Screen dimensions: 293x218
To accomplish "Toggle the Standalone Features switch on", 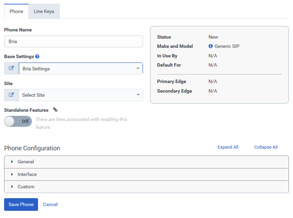I will pos(18,121).
